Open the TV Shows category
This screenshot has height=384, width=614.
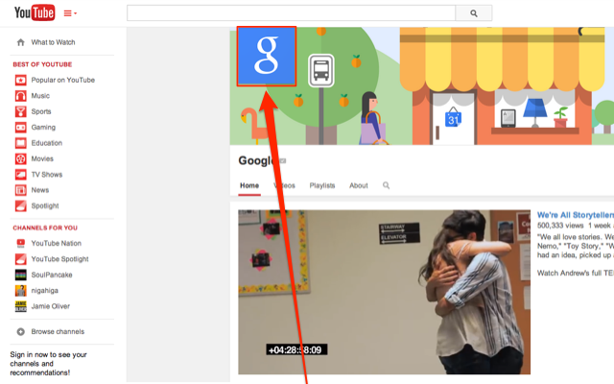click(47, 175)
